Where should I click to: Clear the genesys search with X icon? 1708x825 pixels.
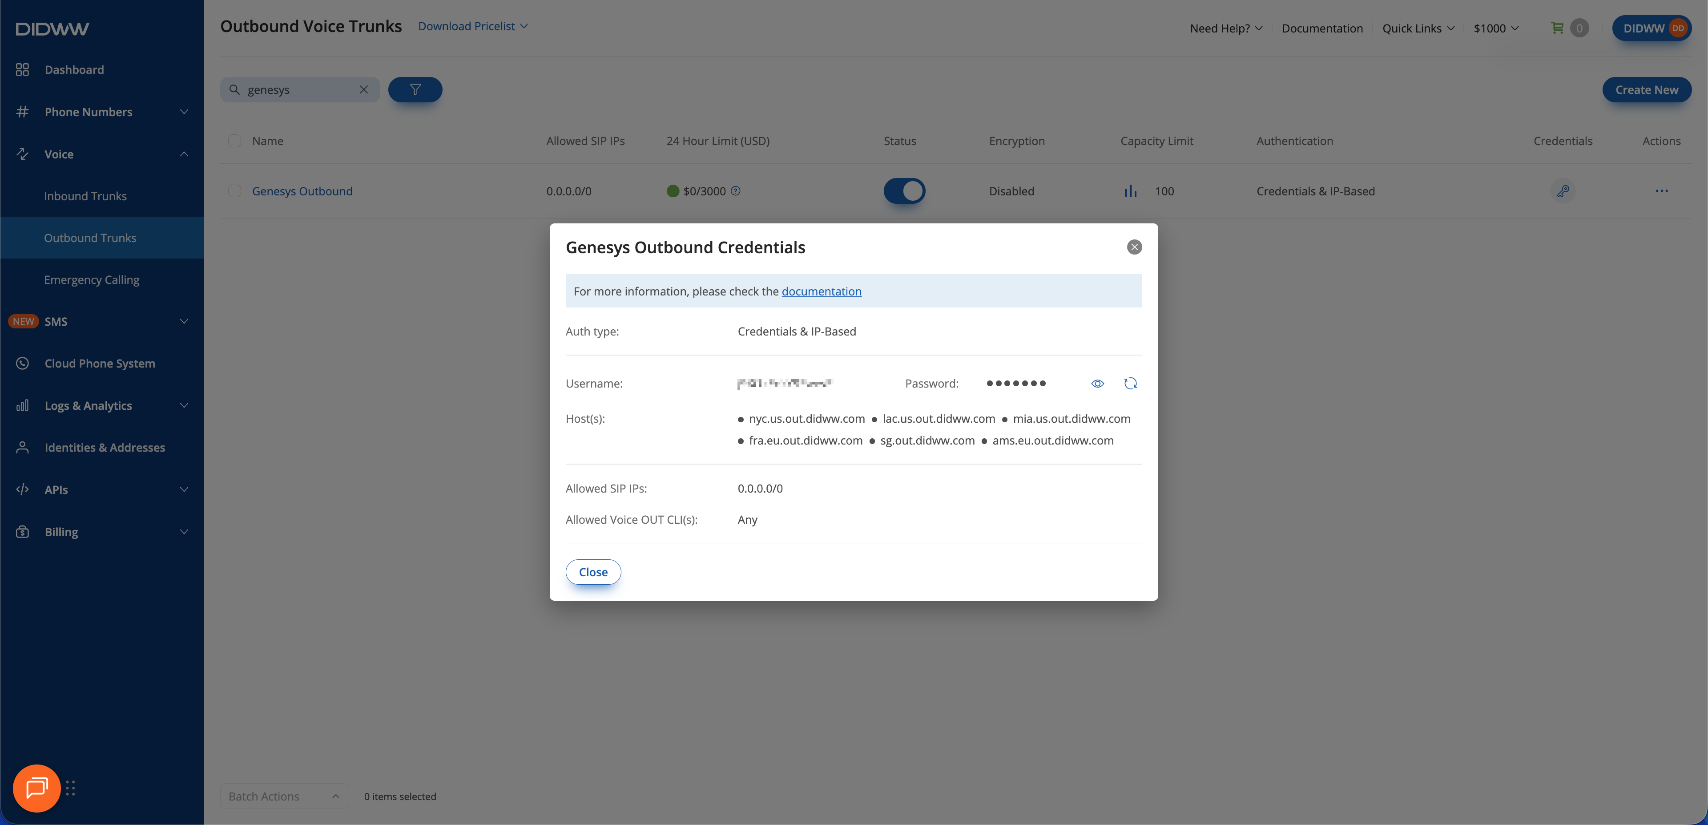[363, 89]
